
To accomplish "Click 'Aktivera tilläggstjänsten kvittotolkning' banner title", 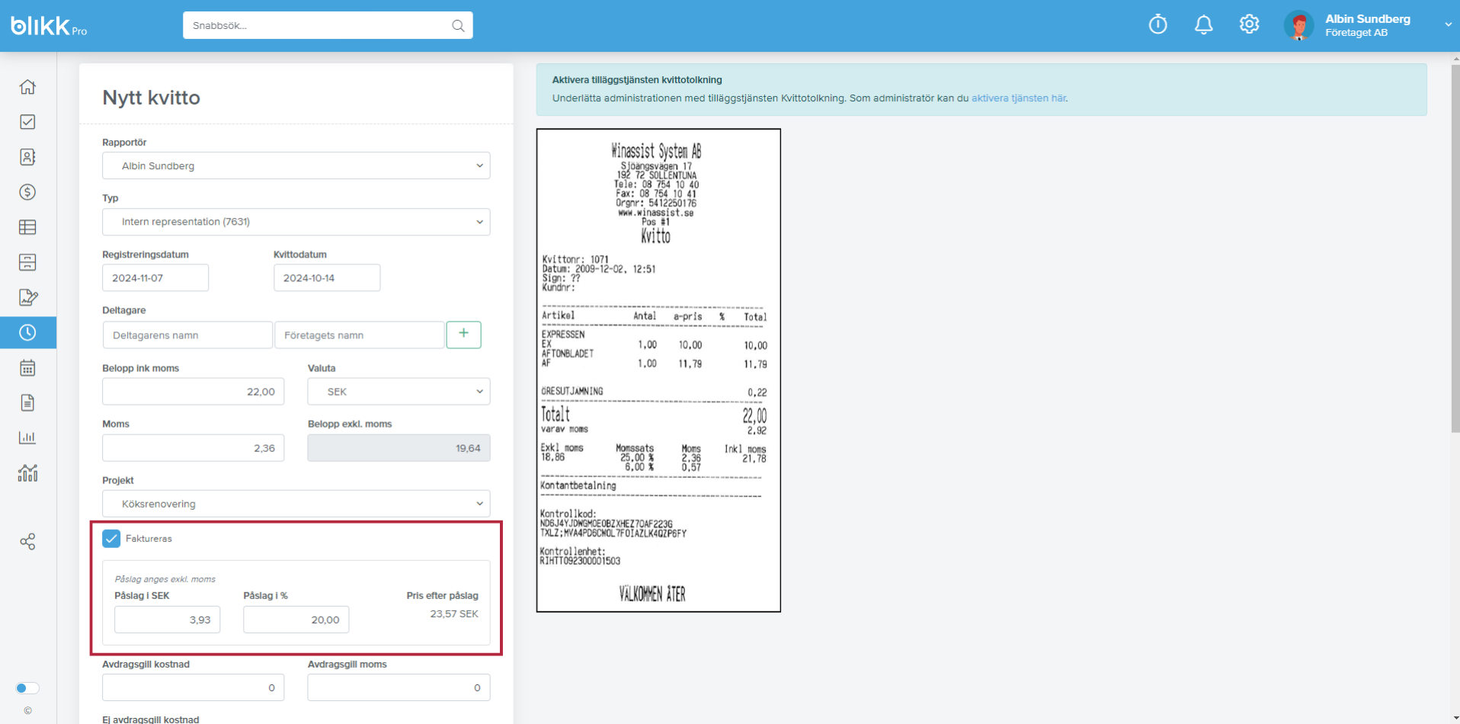I will tap(637, 79).
